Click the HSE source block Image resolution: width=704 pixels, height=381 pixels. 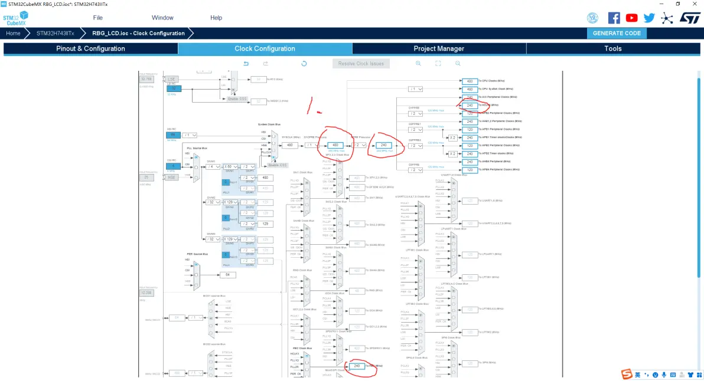171,178
